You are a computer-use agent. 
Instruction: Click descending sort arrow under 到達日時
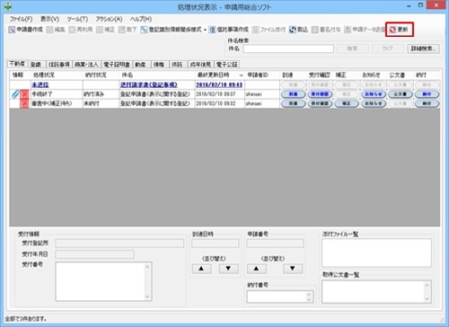click(x=228, y=269)
